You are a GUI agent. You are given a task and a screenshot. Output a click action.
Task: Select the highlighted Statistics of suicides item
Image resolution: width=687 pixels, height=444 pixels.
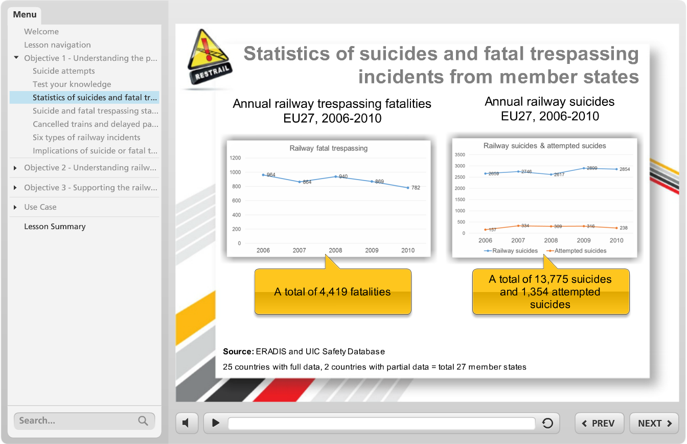click(84, 98)
